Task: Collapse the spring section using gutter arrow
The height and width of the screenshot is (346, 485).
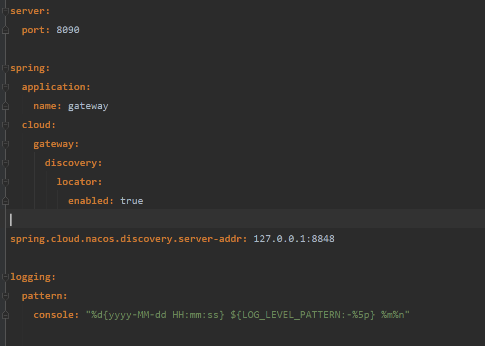Action: click(5, 68)
